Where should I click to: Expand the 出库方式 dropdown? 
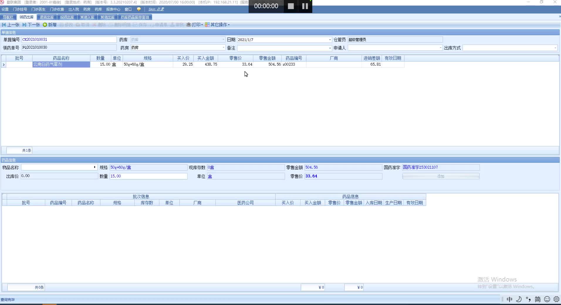click(x=555, y=48)
